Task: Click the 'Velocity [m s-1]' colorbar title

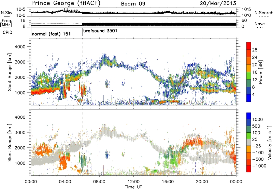Action: (270, 142)
